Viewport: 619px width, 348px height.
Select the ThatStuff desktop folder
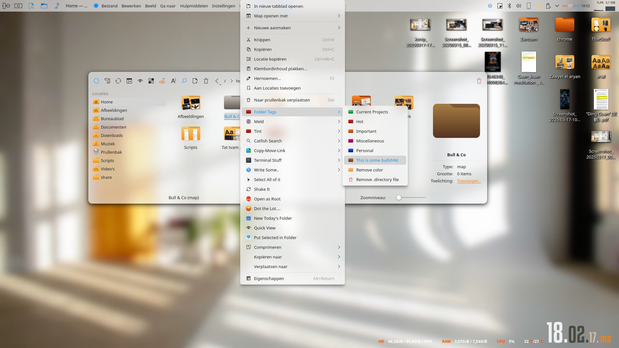pyautogui.click(x=601, y=29)
